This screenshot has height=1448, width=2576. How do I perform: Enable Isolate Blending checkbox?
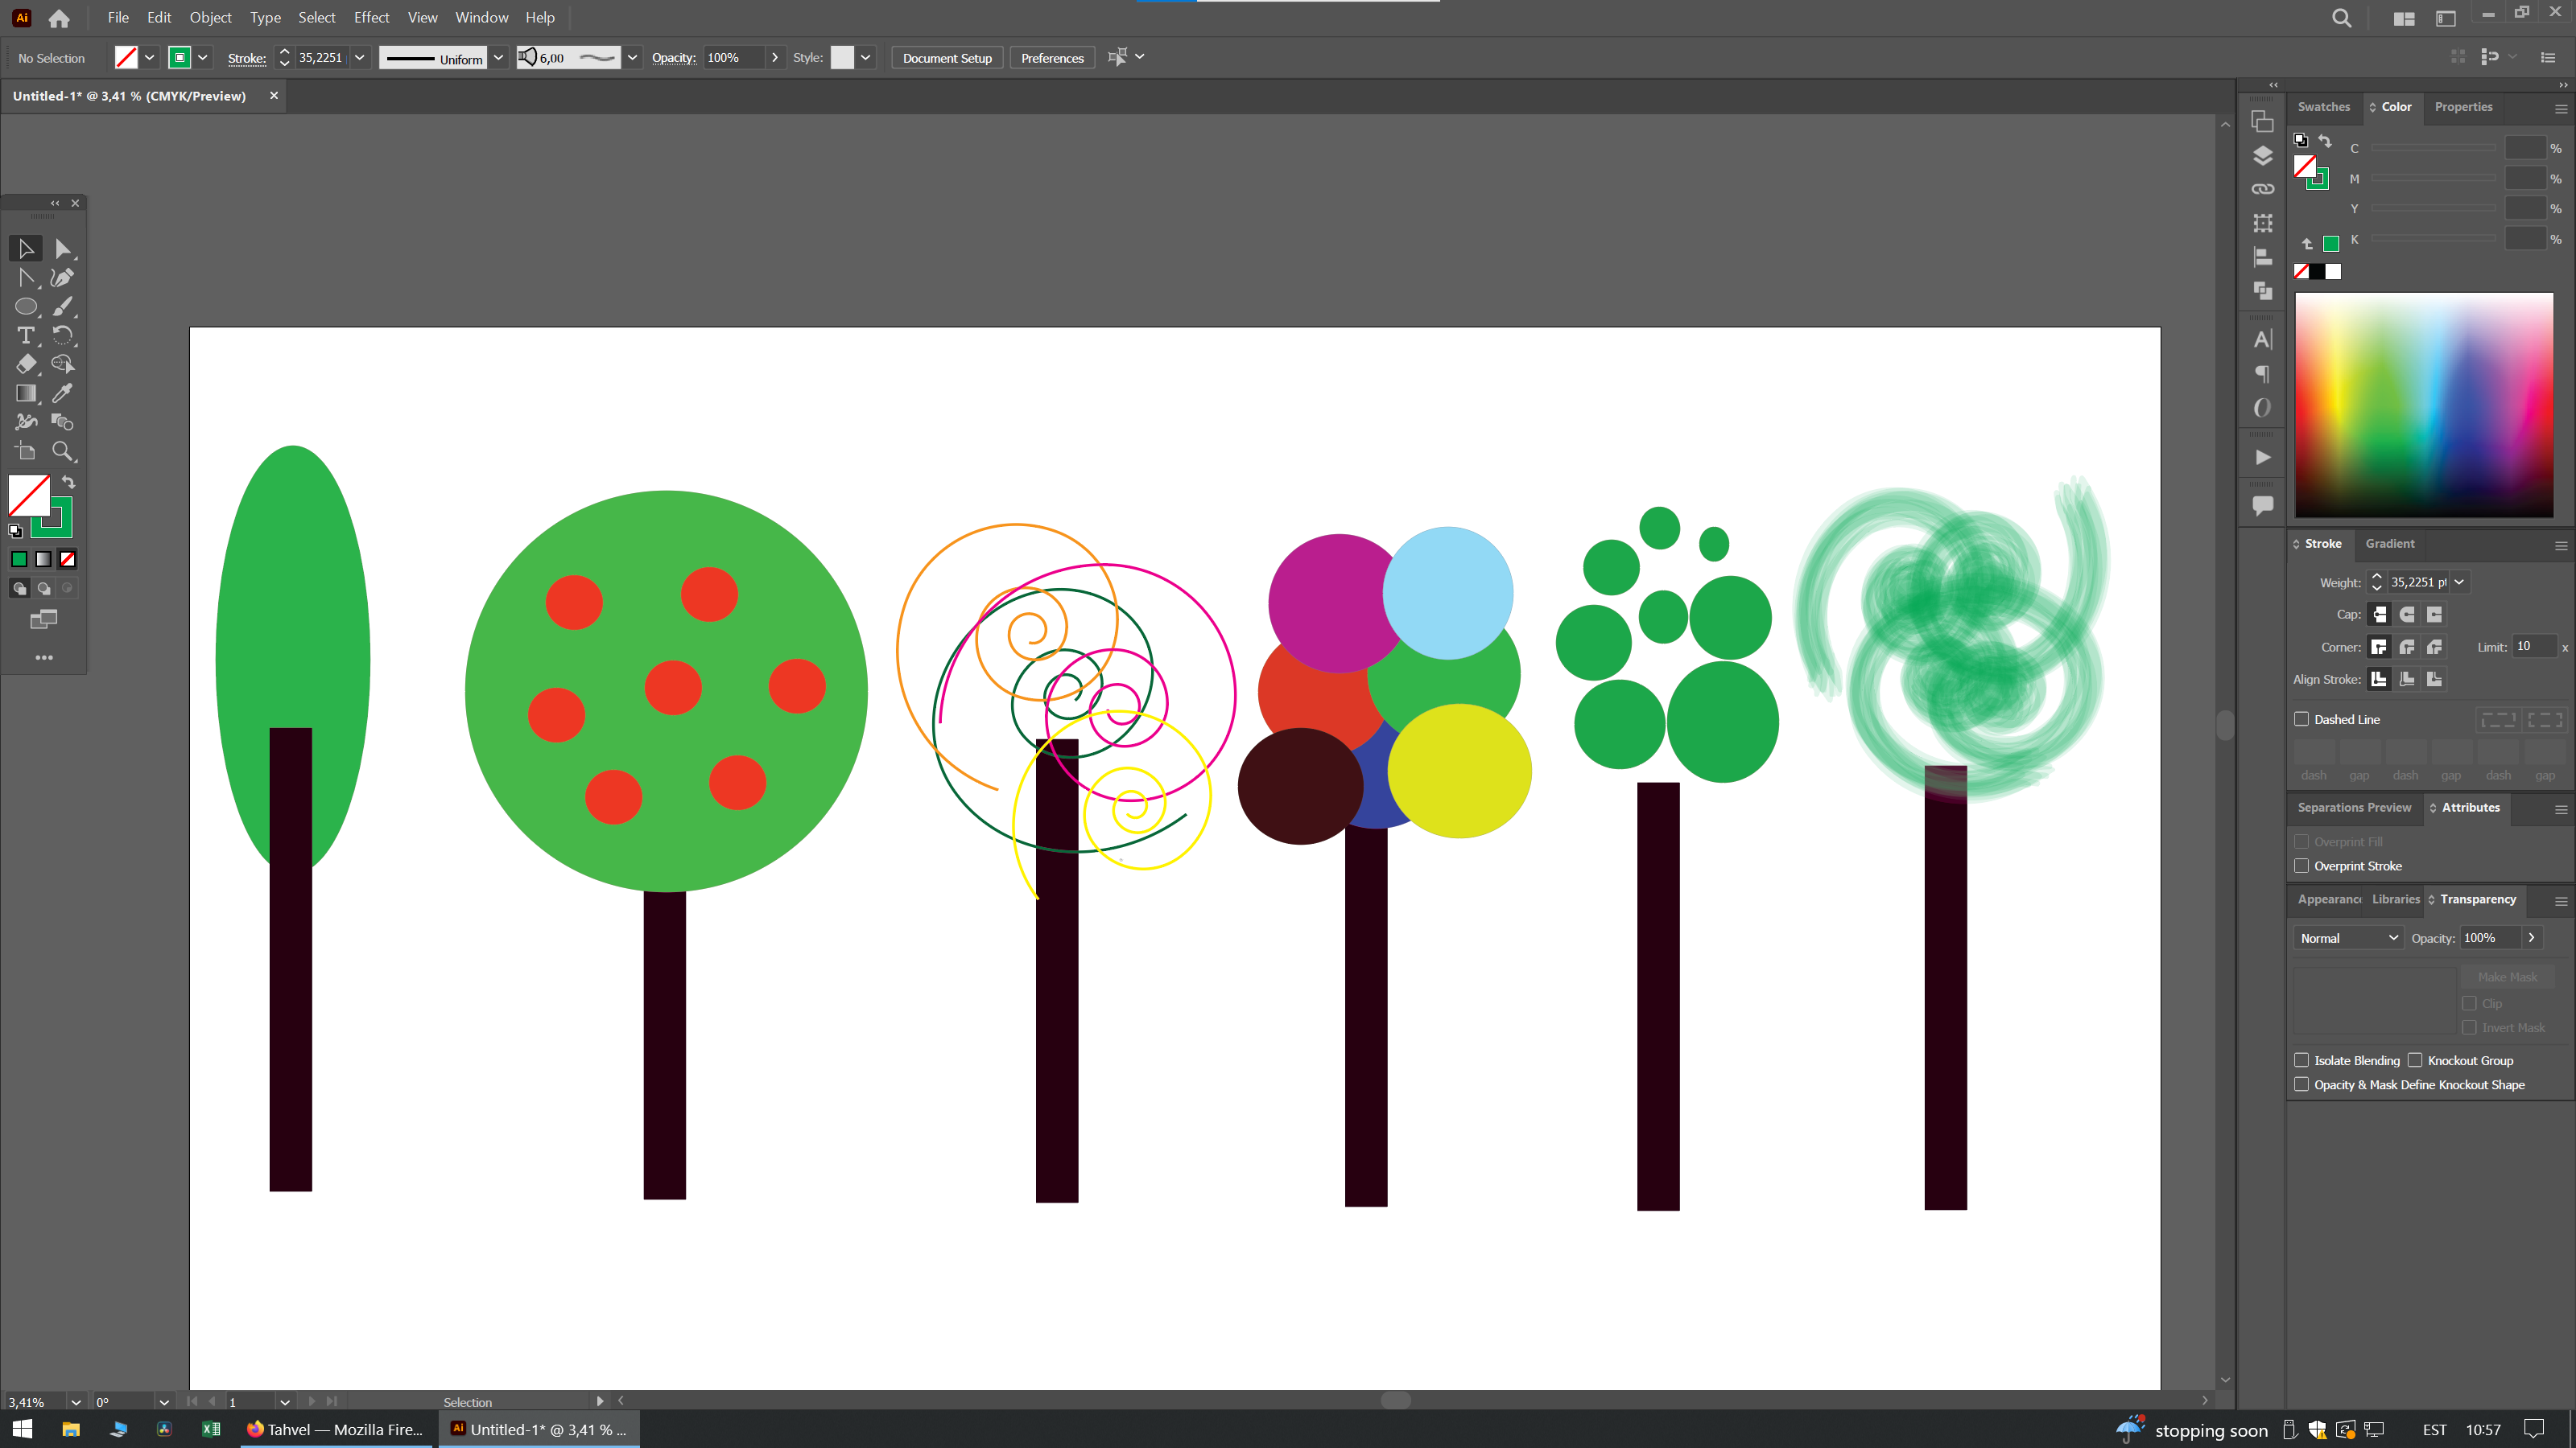(2301, 1060)
